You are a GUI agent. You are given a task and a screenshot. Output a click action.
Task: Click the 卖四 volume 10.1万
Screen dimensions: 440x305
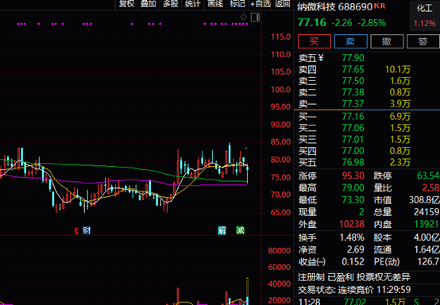click(398, 69)
